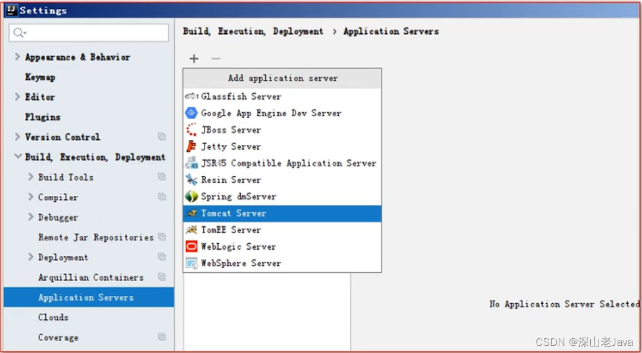Image resolution: width=642 pixels, height=353 pixels.
Task: Click project-level icon beside Arquillian Containers
Action: click(162, 277)
